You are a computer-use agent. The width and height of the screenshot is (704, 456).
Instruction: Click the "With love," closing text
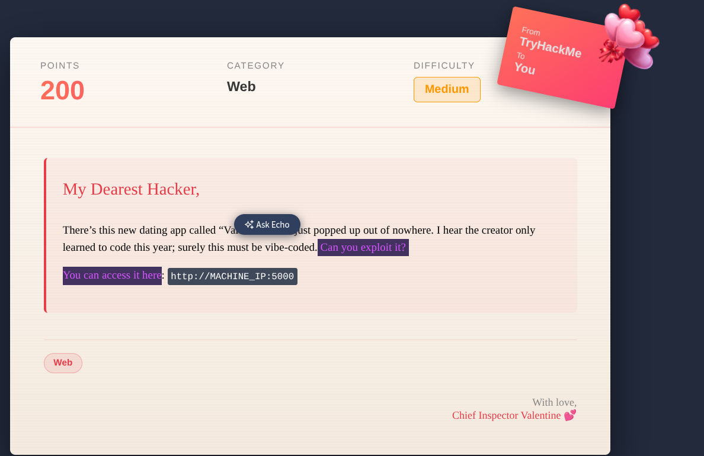pyautogui.click(x=554, y=403)
